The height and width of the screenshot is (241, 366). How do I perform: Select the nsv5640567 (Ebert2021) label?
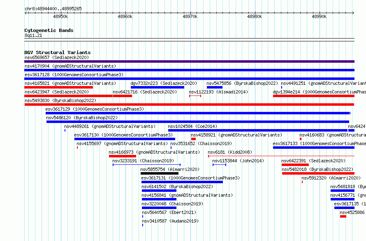169,212
